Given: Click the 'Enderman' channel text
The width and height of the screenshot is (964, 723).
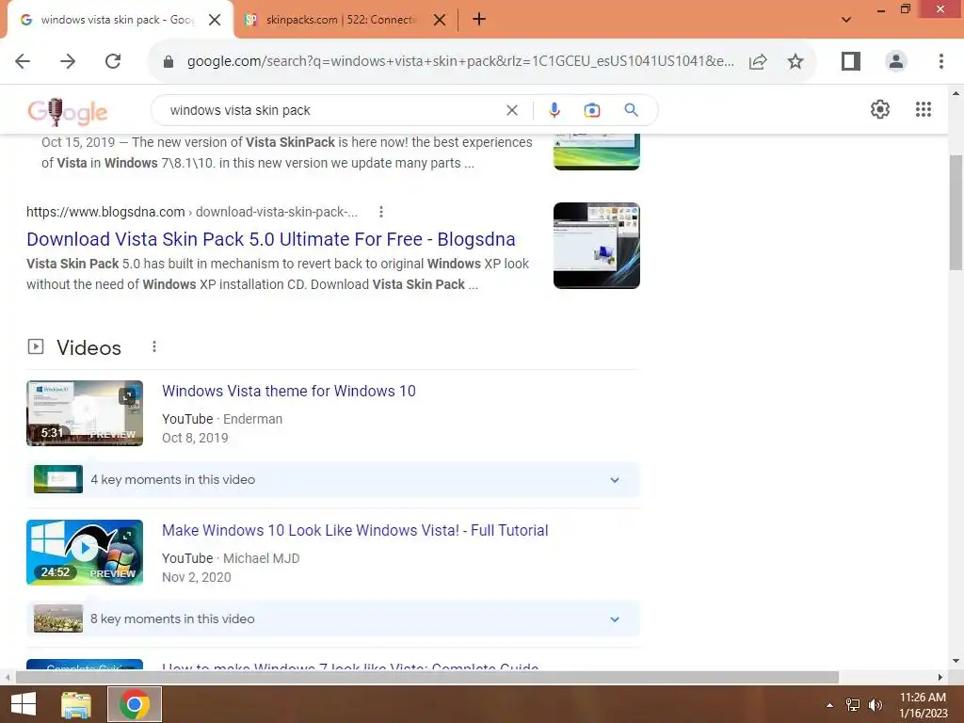Looking at the screenshot, I should click(x=252, y=419).
